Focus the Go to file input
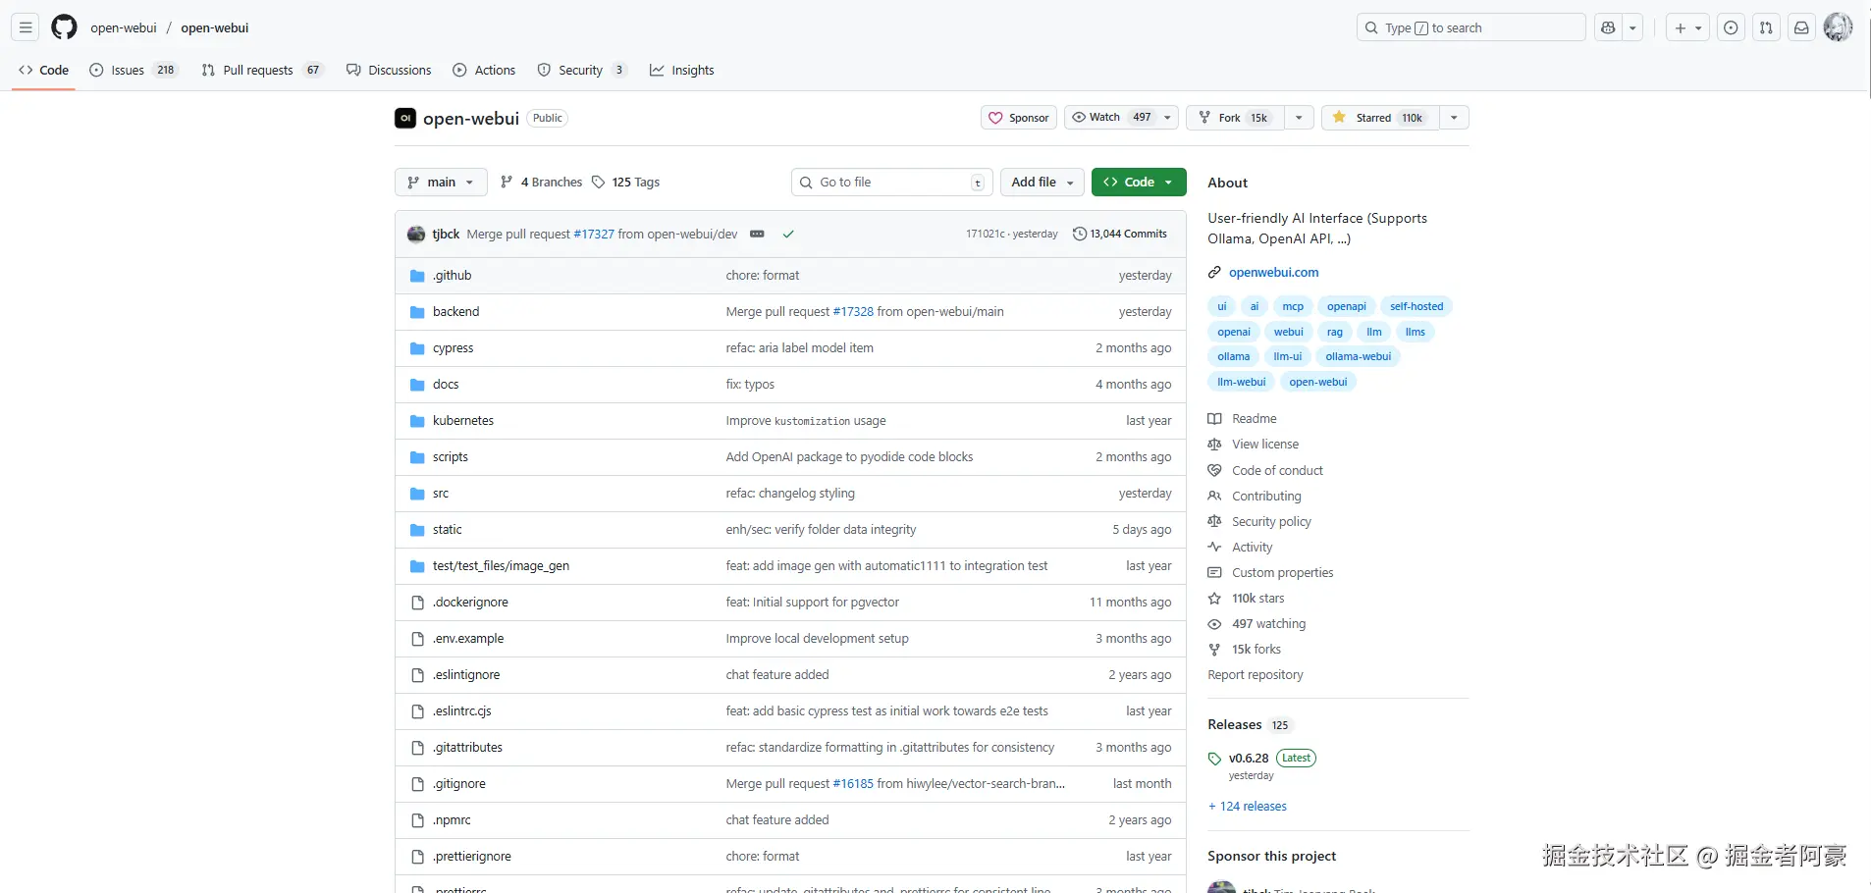The width and height of the screenshot is (1871, 893). pyautogui.click(x=892, y=183)
